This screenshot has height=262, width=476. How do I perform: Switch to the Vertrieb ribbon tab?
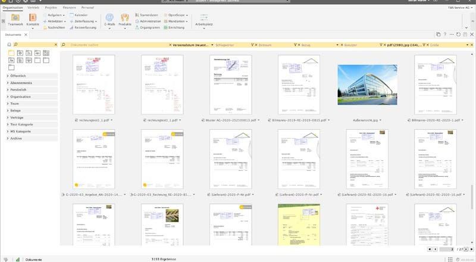tap(33, 8)
